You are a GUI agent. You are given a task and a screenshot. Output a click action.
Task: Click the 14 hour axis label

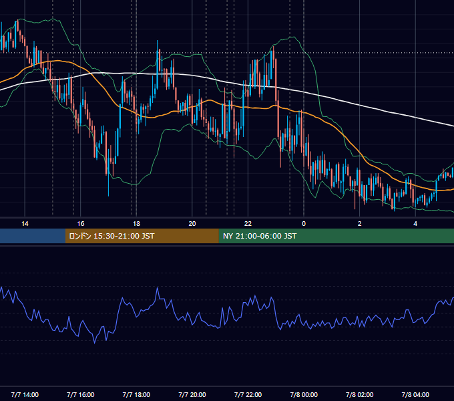pyautogui.click(x=25, y=224)
